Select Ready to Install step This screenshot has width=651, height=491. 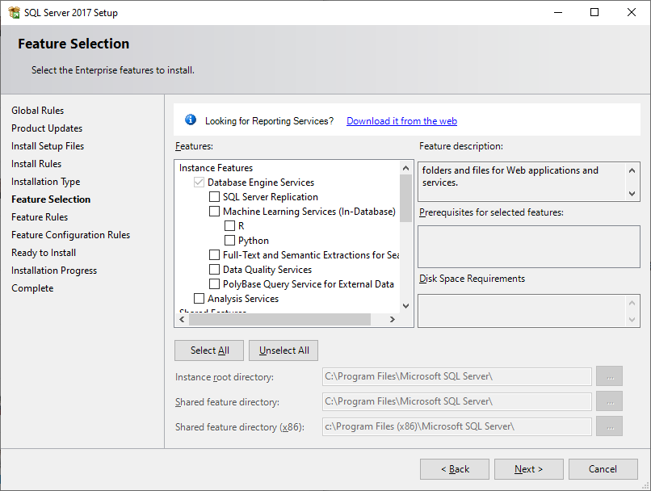click(x=44, y=253)
